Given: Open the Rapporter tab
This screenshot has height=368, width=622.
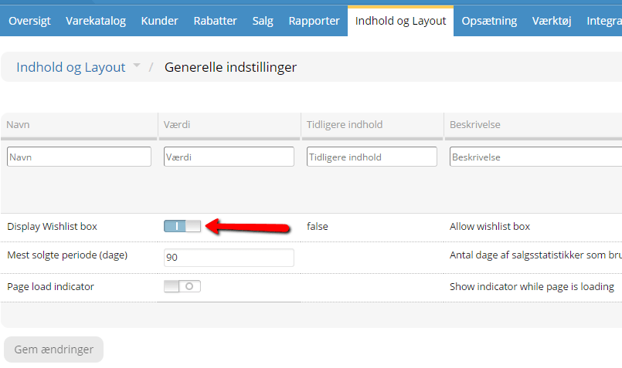Looking at the screenshot, I should point(314,21).
